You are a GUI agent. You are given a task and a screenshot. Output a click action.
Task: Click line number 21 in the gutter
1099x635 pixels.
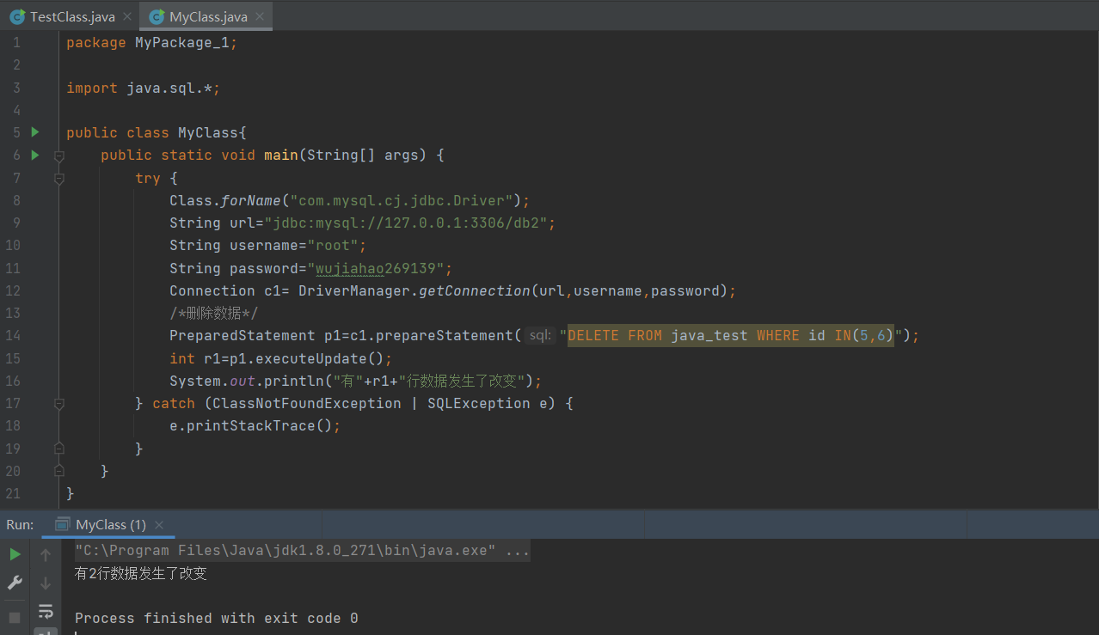click(12, 493)
